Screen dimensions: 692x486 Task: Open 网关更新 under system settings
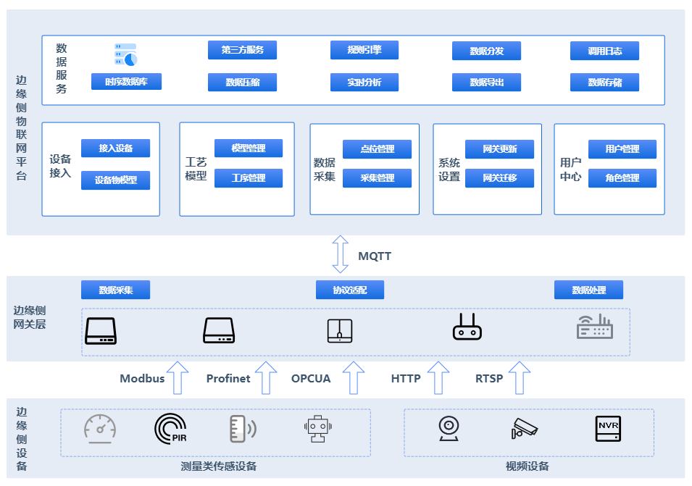click(499, 149)
